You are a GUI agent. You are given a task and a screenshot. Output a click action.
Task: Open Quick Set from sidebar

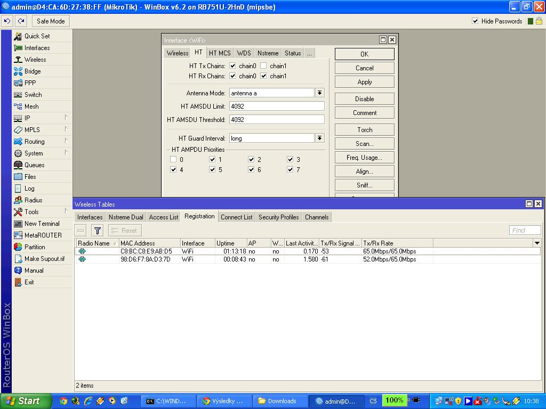tap(37, 36)
